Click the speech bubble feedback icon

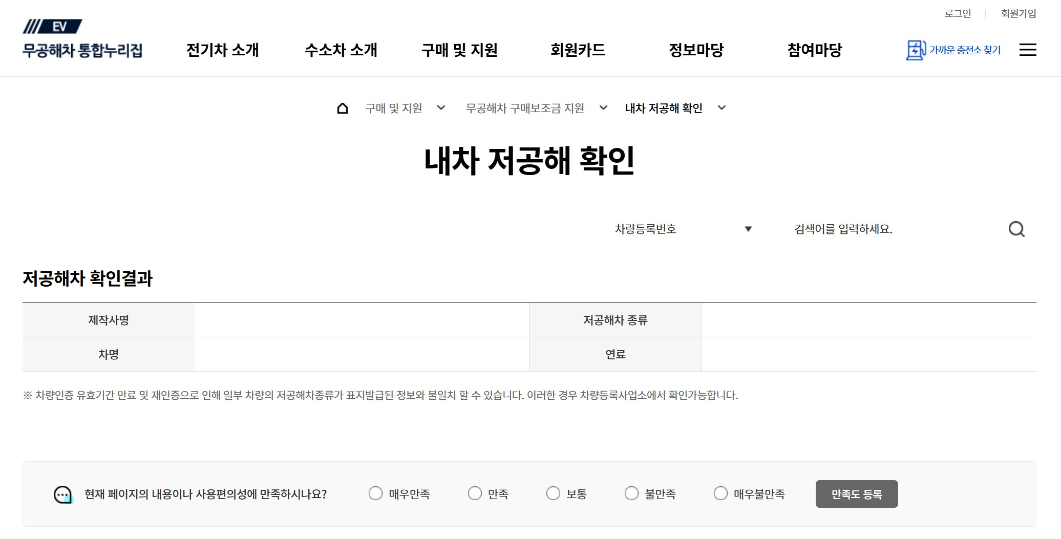coord(62,493)
